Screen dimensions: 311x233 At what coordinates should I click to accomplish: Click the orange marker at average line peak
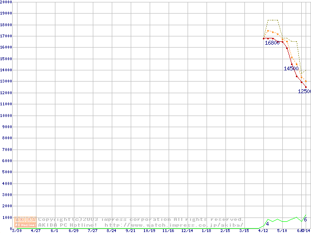click(x=268, y=31)
